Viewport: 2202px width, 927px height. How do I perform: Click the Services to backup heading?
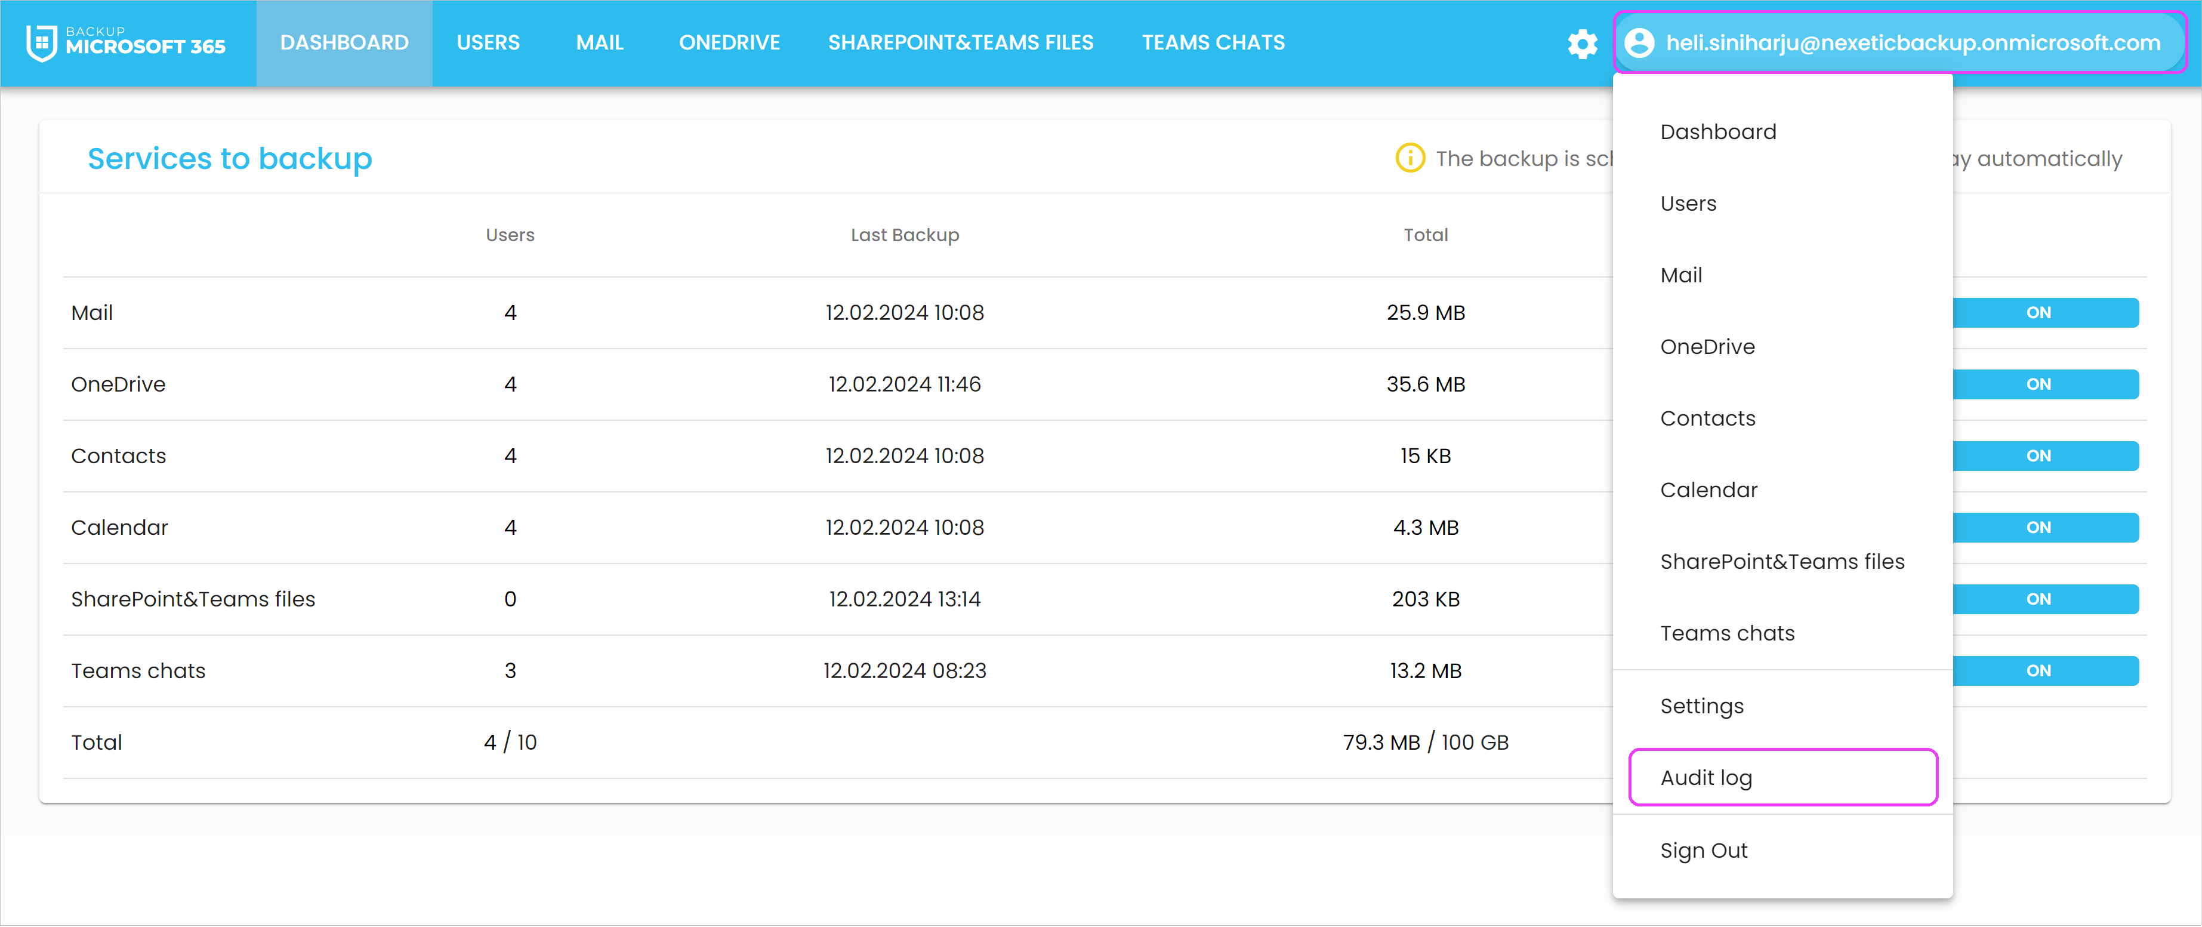tap(230, 159)
